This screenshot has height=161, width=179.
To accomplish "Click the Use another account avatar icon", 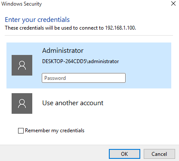I will (22, 103).
